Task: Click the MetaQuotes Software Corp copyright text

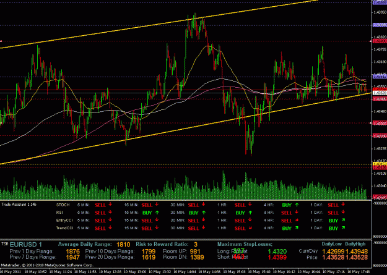Action: point(47,265)
